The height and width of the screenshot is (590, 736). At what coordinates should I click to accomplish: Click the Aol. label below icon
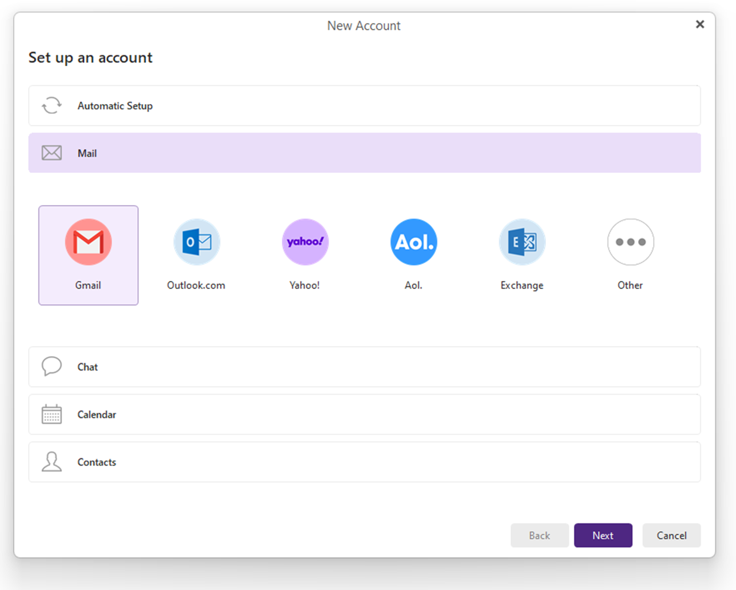(414, 285)
